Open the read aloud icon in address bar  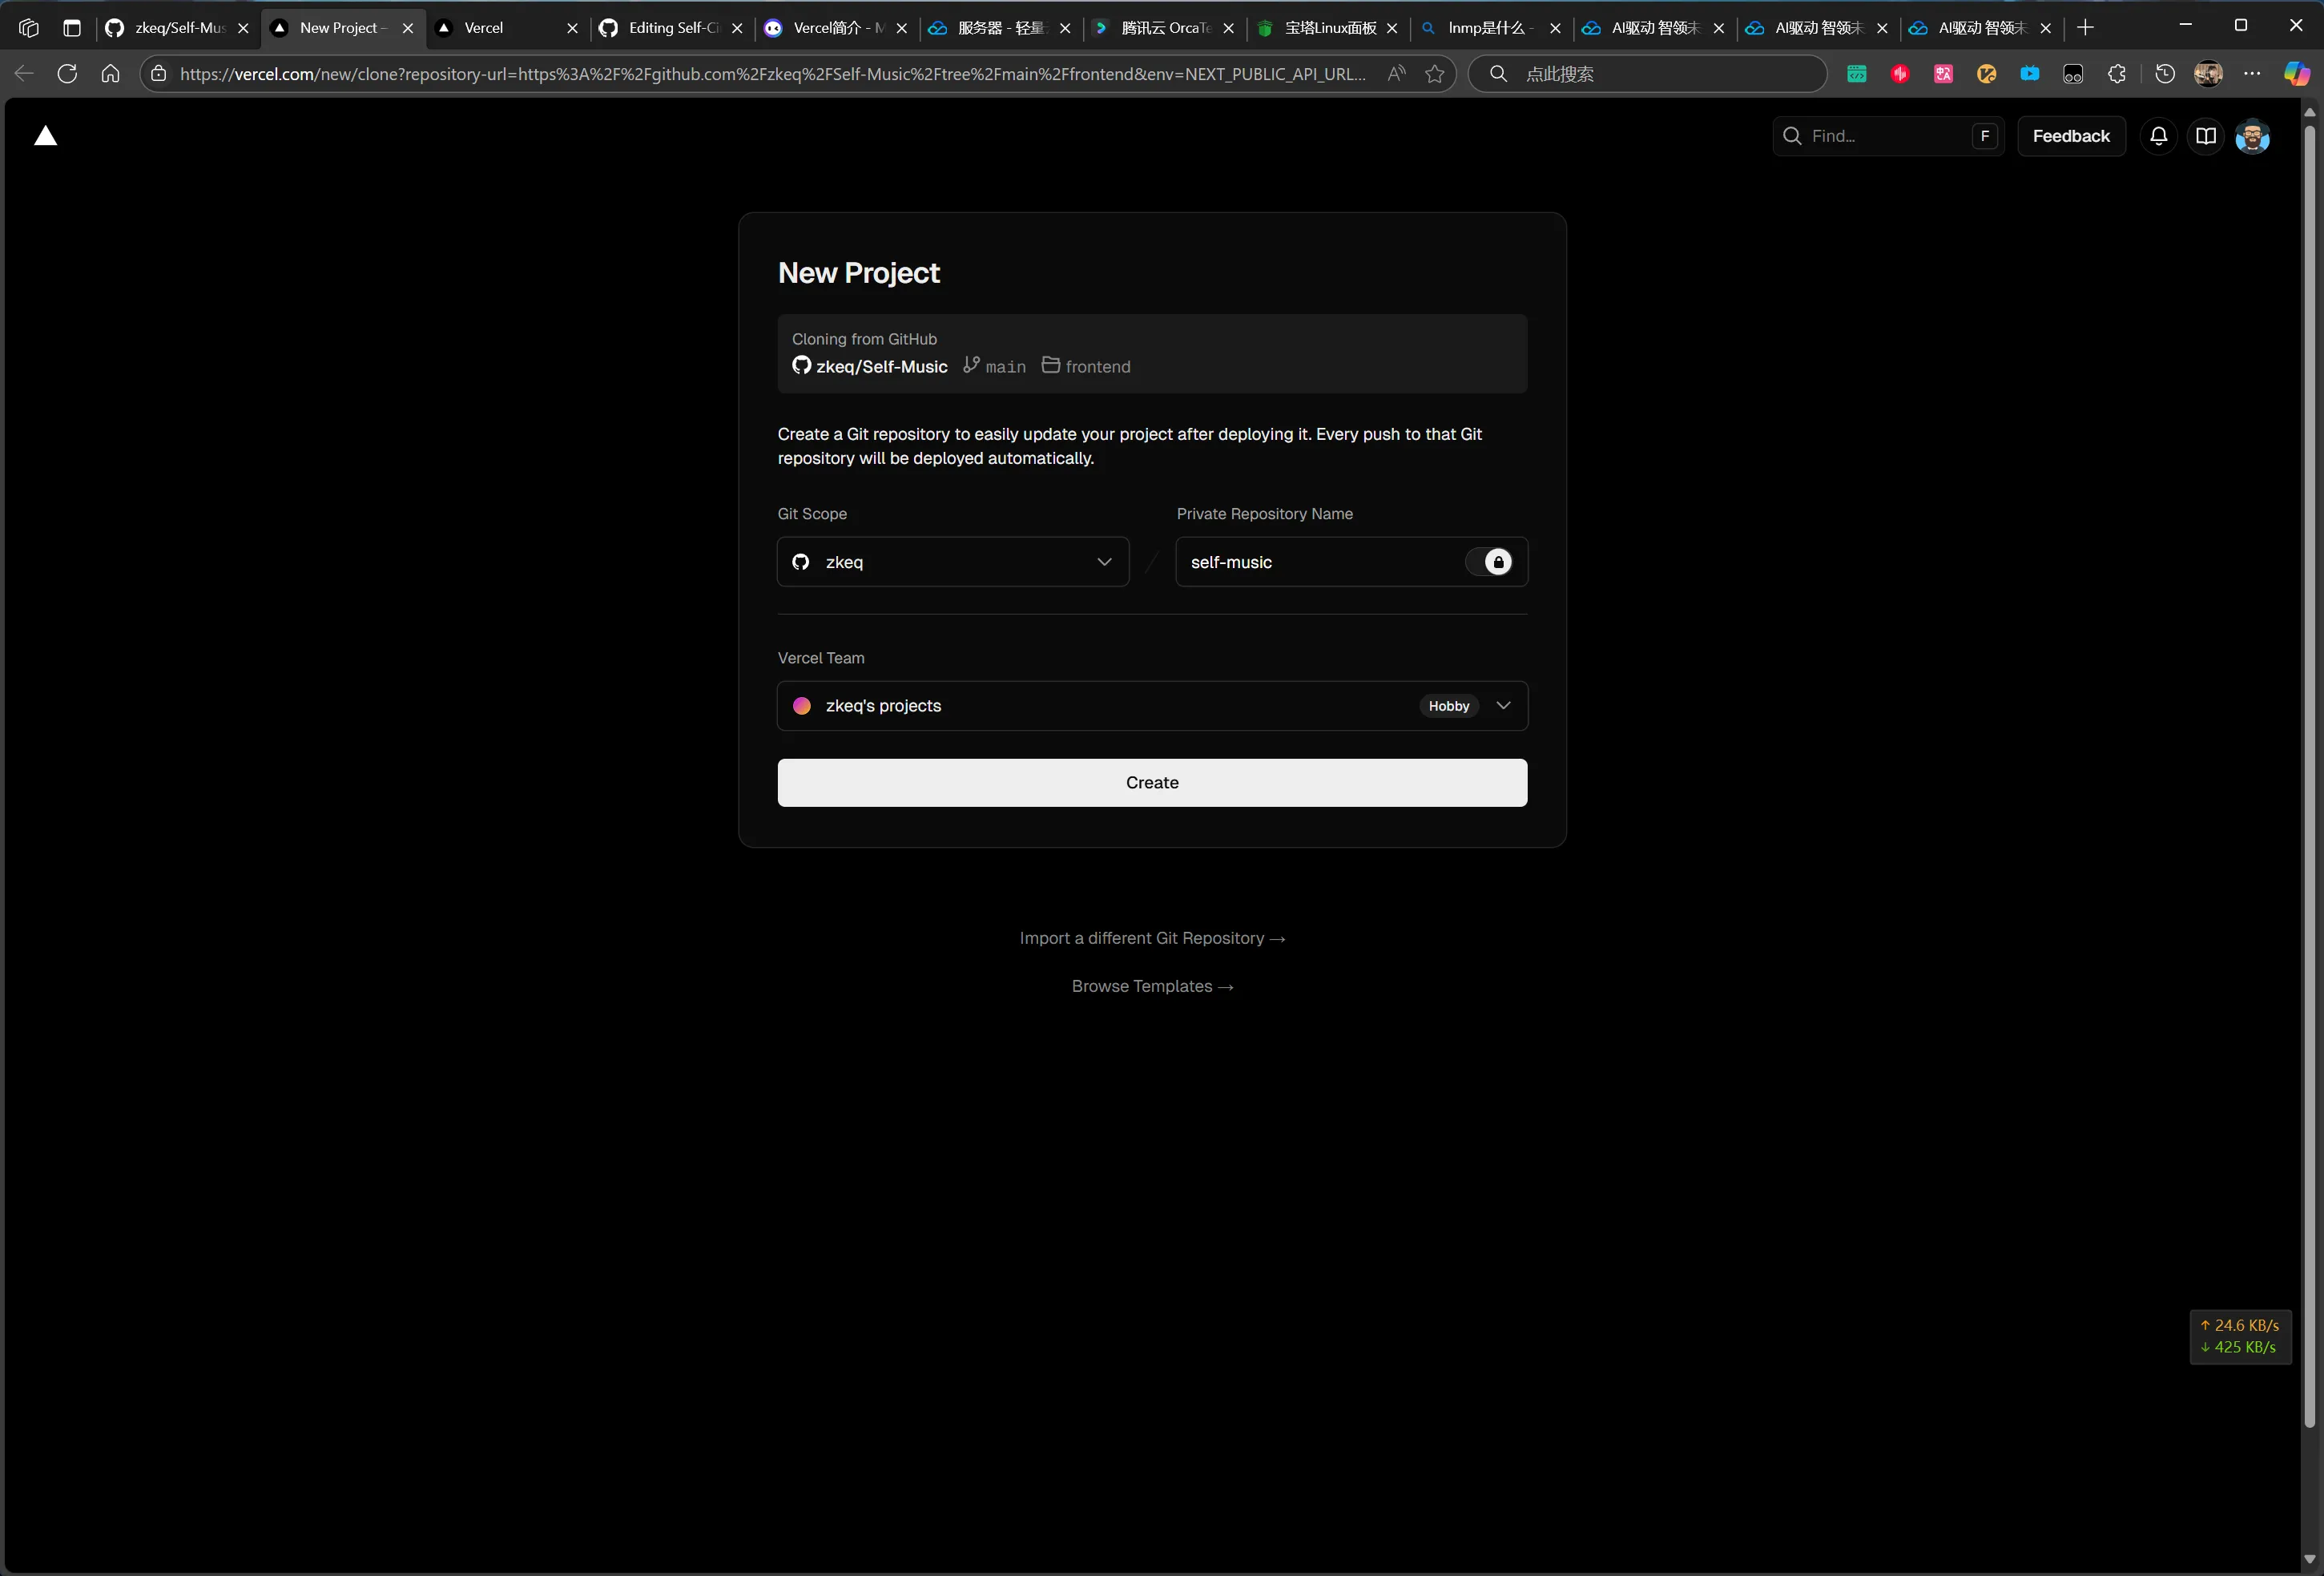(1396, 73)
